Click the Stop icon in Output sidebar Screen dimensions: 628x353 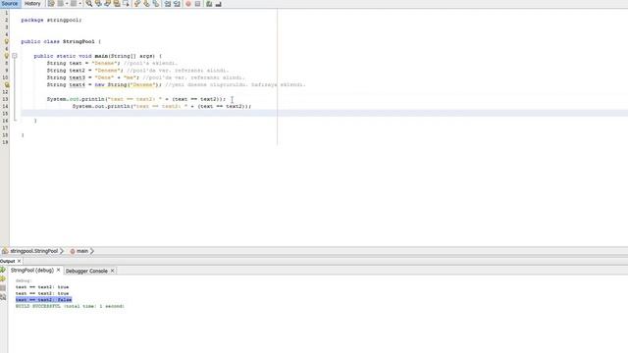[3, 287]
